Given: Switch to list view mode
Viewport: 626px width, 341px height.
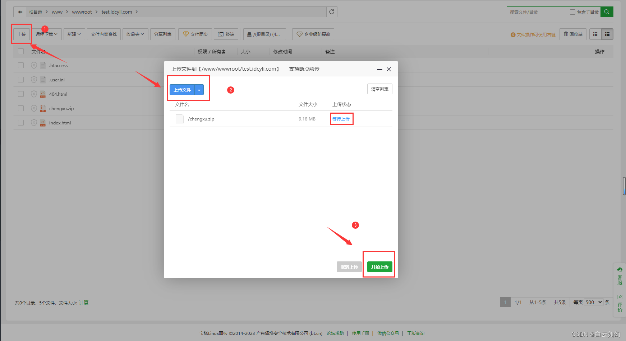Looking at the screenshot, I should point(607,34).
